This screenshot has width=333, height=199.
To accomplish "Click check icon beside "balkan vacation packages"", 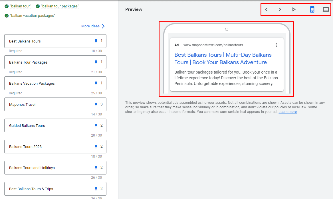I will [x=7, y=16].
